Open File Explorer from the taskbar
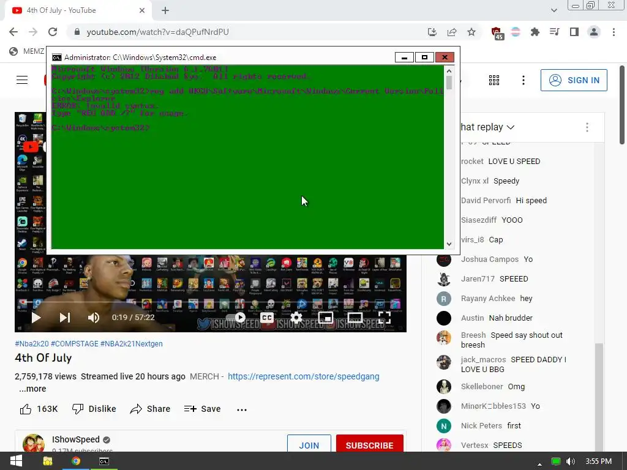This screenshot has height=470, width=627. click(48, 461)
